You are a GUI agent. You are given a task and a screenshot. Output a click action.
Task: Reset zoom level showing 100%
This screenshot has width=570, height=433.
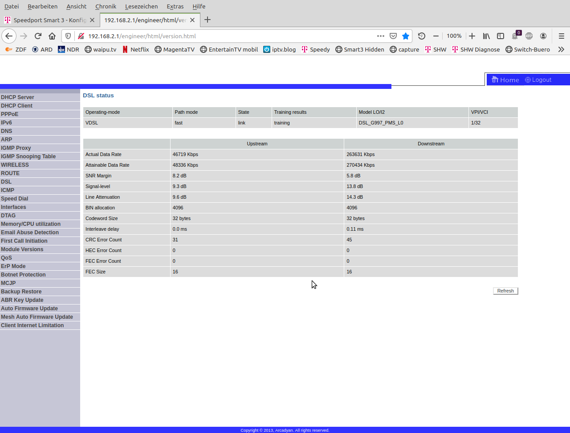454,36
